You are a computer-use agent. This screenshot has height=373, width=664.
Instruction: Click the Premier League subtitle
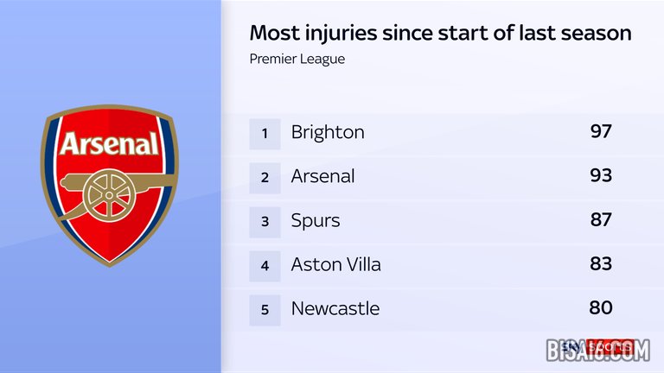click(297, 60)
